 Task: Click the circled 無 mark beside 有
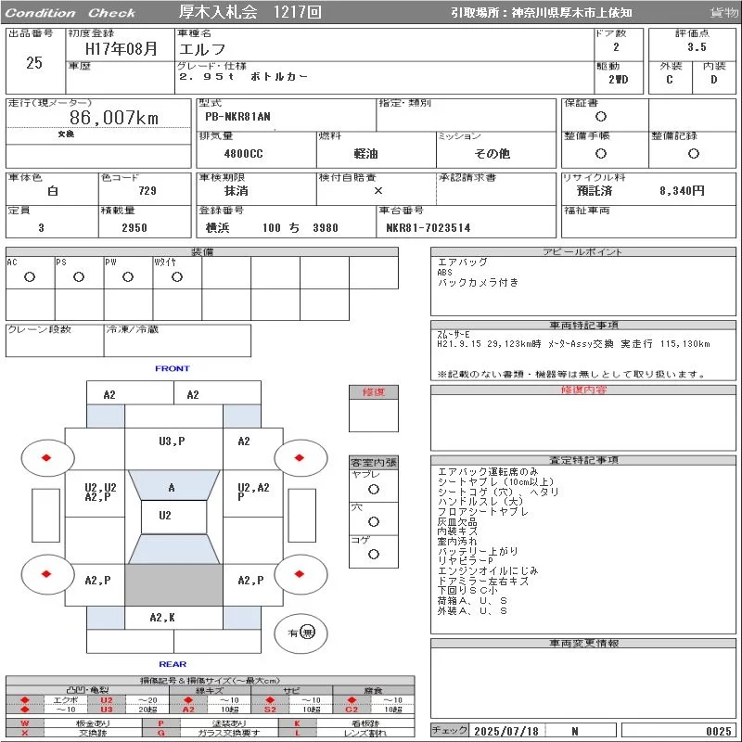[x=308, y=633]
